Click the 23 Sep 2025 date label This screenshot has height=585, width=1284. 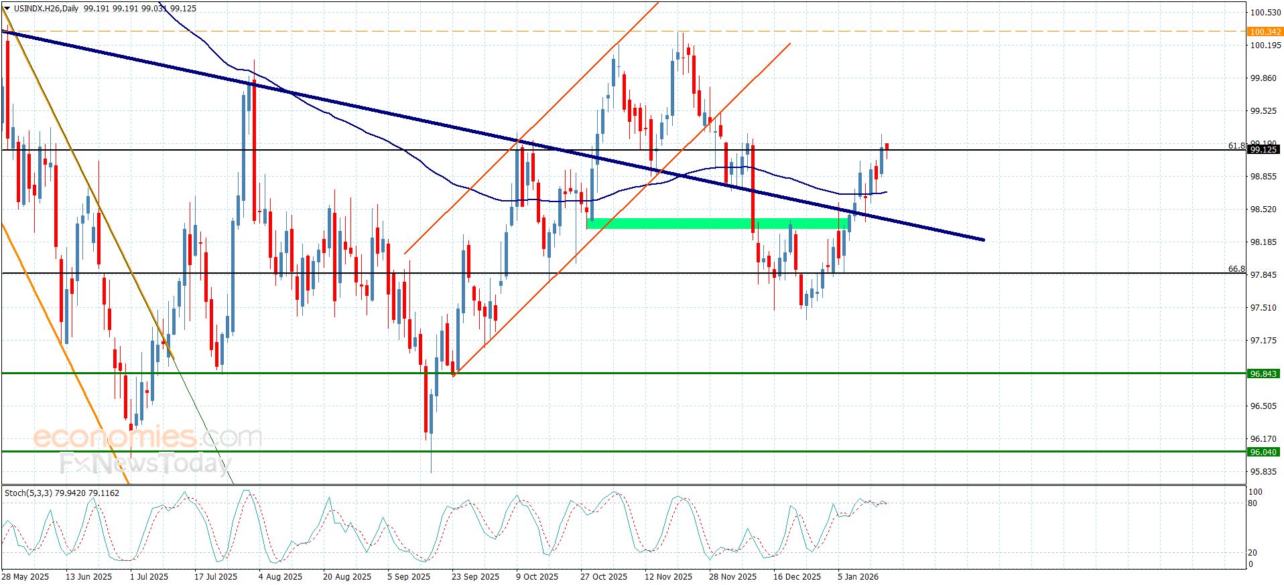[x=475, y=576]
